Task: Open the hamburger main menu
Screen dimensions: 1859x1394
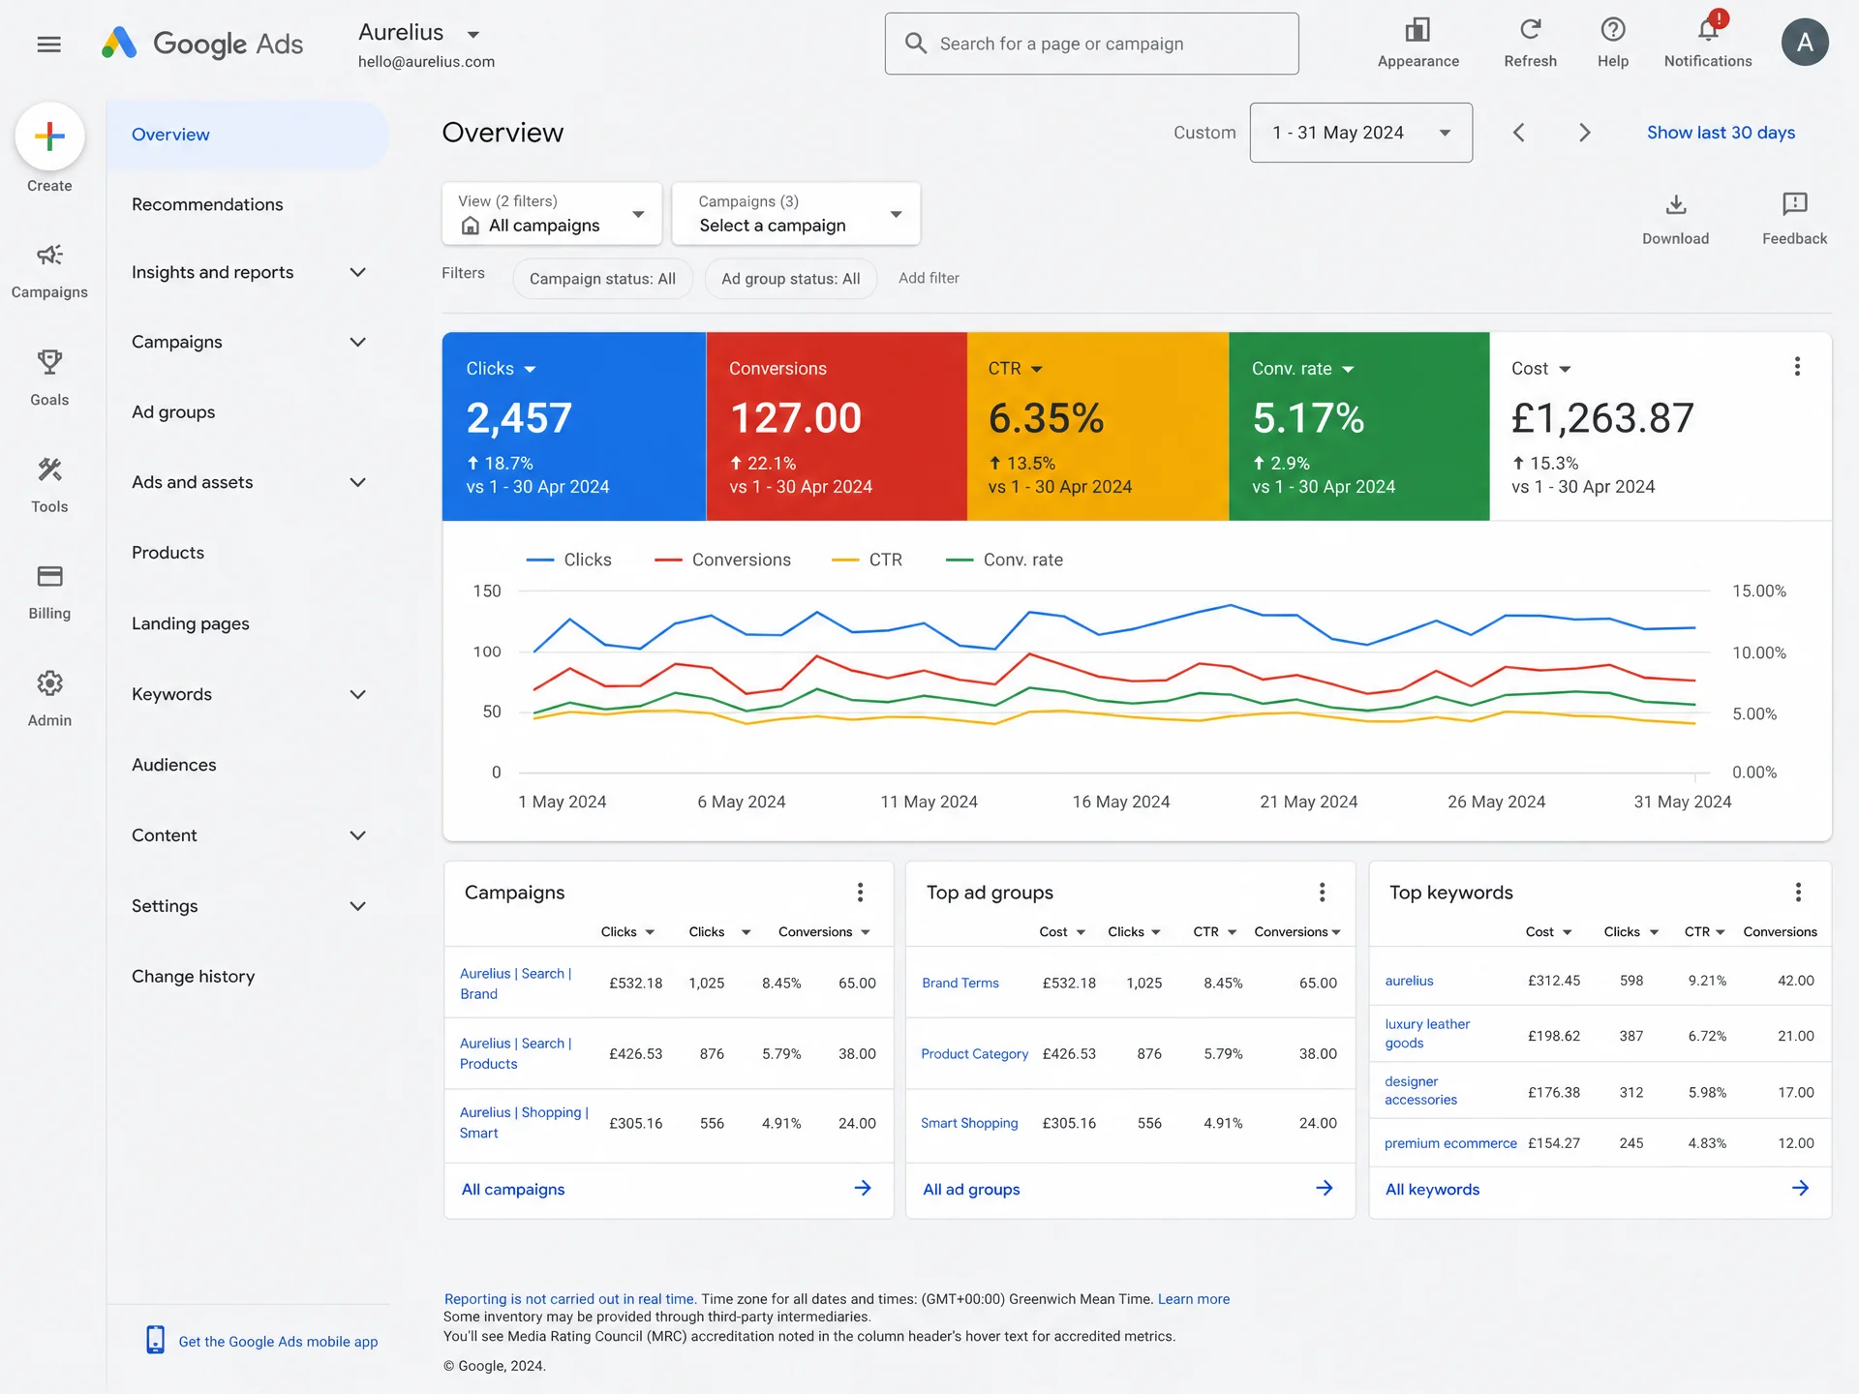Action: [x=48, y=44]
